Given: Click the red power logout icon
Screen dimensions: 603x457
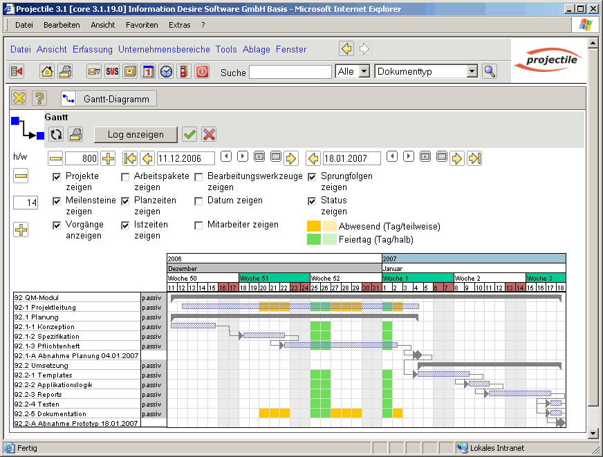Looking at the screenshot, I should click(202, 71).
